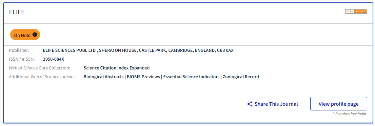This screenshot has height=126, width=375.
Task: Click the Web of Science Core Collection label
Action: coord(39,68)
